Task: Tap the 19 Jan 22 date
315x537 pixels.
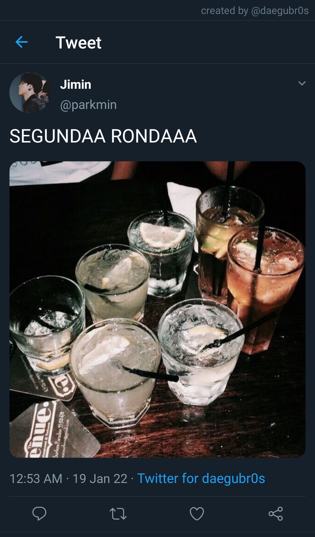Action: click(100, 479)
